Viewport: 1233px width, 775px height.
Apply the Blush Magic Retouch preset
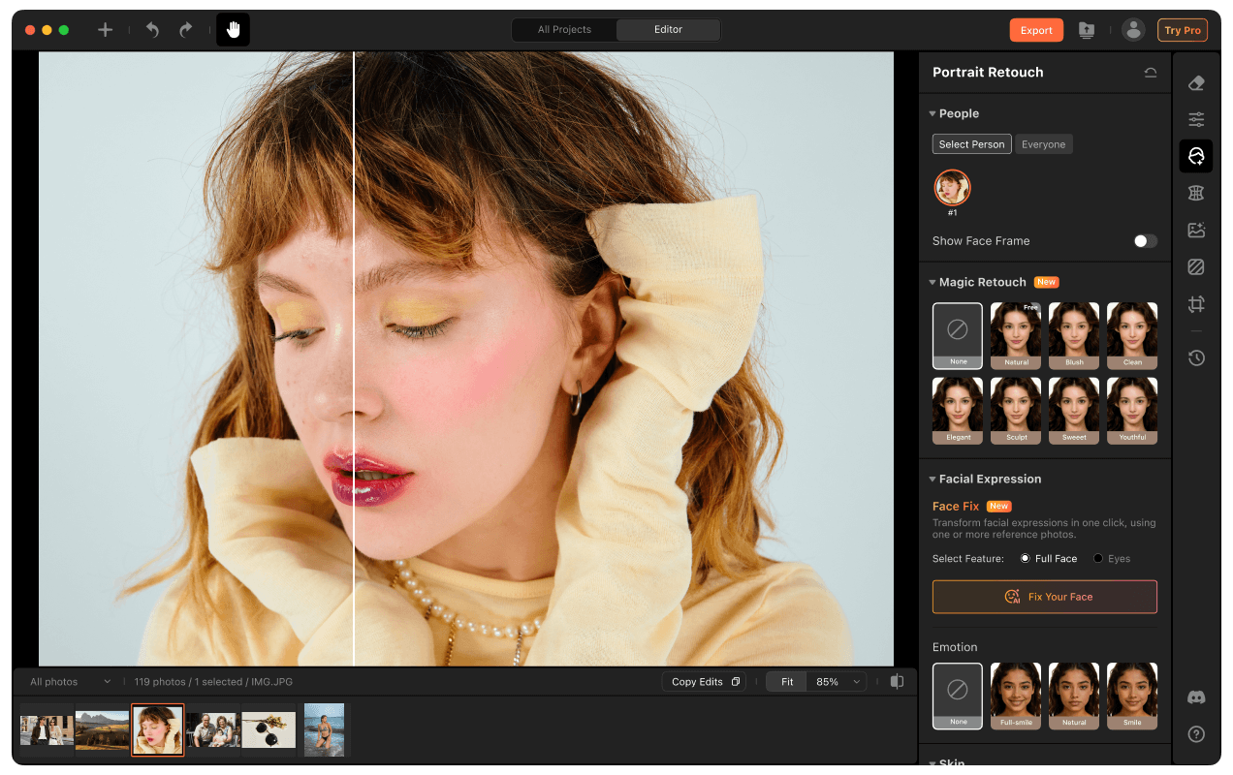tap(1074, 336)
